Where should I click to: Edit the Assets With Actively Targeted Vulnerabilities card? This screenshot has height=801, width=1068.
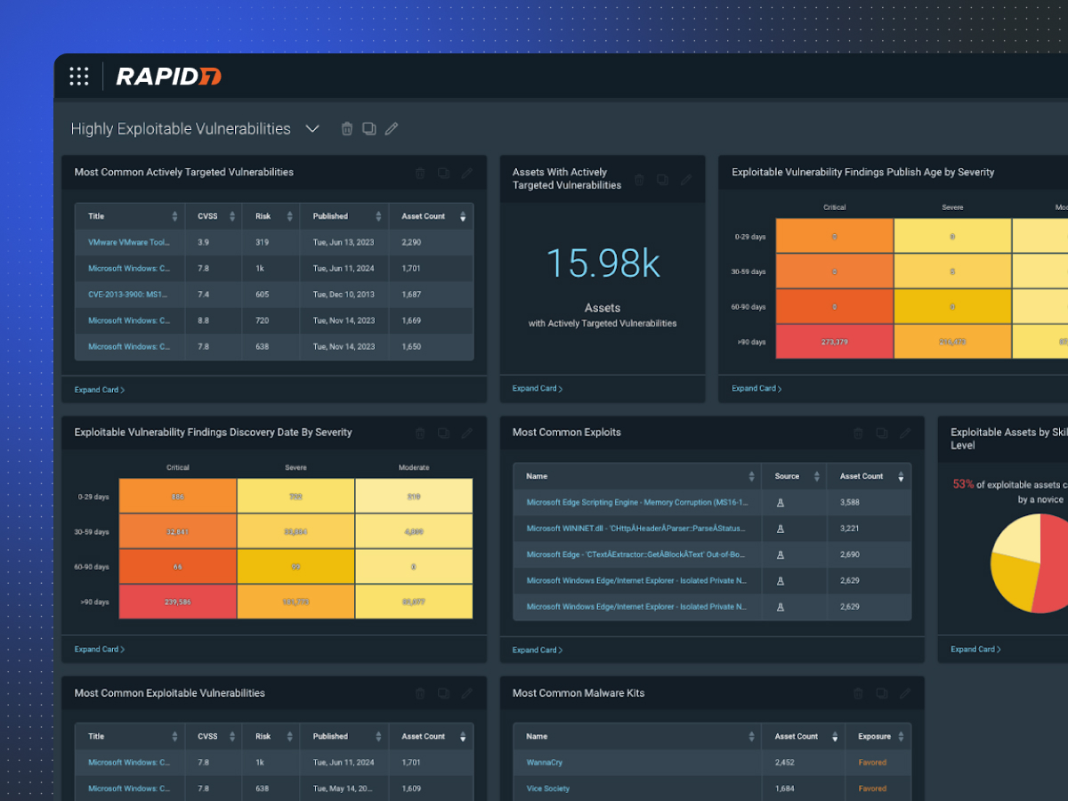pyautogui.click(x=685, y=180)
